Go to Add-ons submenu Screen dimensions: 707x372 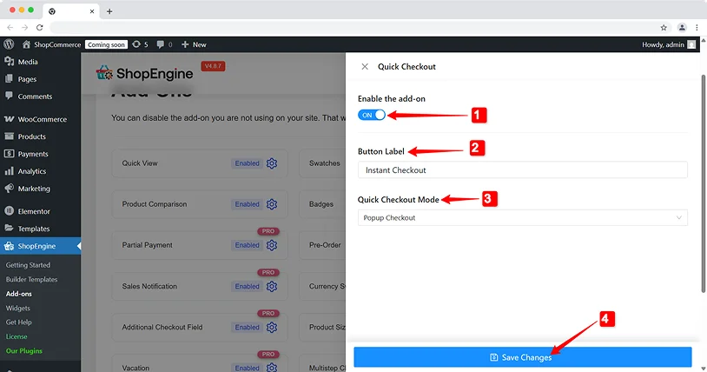pos(19,294)
